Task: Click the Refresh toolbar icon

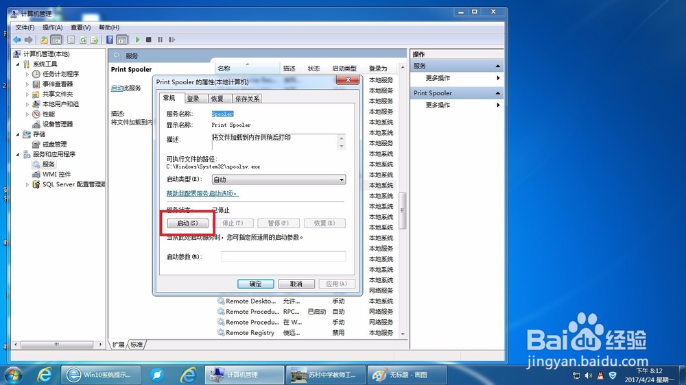Action: click(83, 40)
